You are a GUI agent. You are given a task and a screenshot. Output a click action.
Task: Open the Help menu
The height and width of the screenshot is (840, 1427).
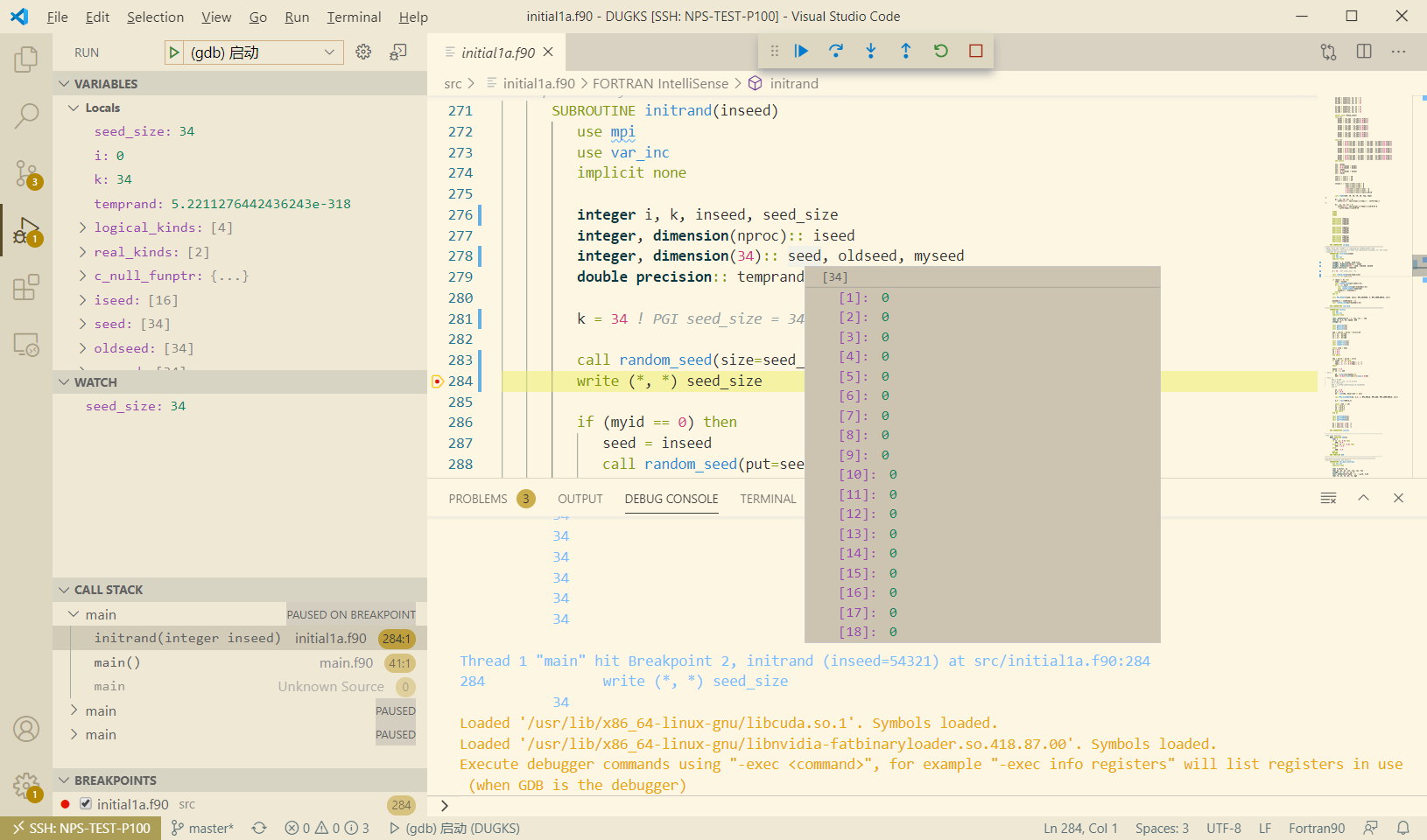coord(413,17)
